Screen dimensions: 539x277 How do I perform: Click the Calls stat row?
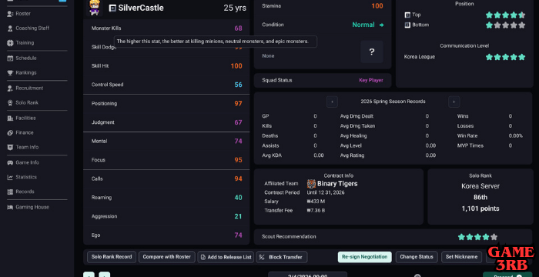tap(166, 179)
